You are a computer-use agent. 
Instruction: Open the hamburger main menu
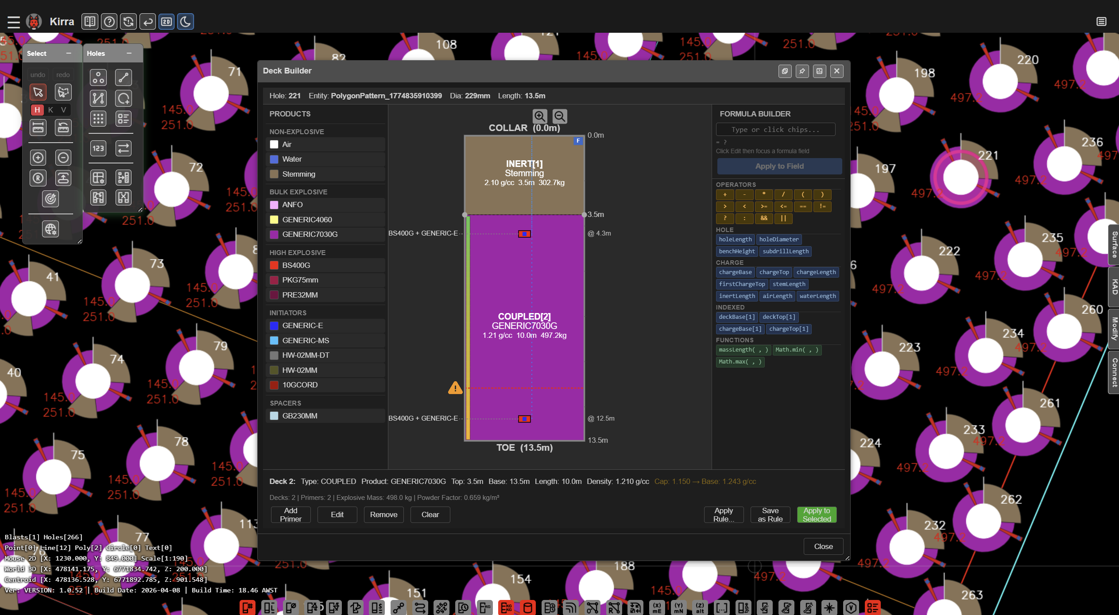tap(14, 22)
